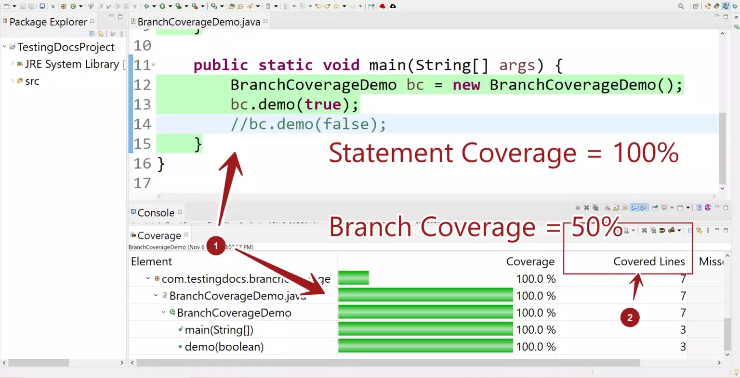The width and height of the screenshot is (740, 378).
Task: Select the BranchCoverageDemo.java editor tab
Action: point(198,21)
